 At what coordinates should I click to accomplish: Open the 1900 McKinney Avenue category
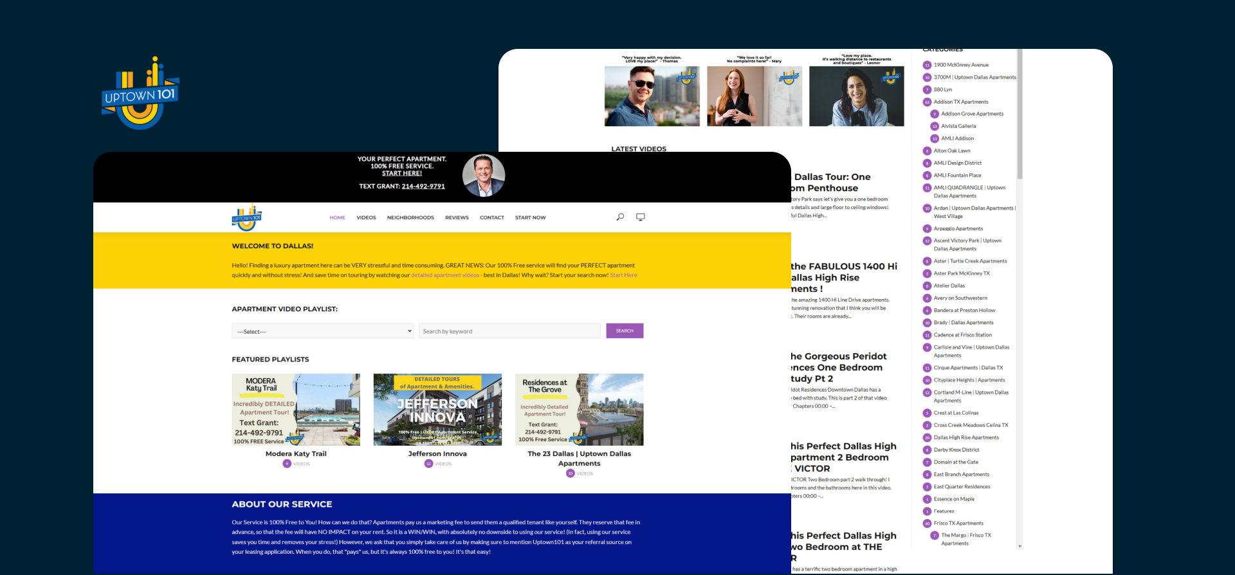tap(961, 65)
